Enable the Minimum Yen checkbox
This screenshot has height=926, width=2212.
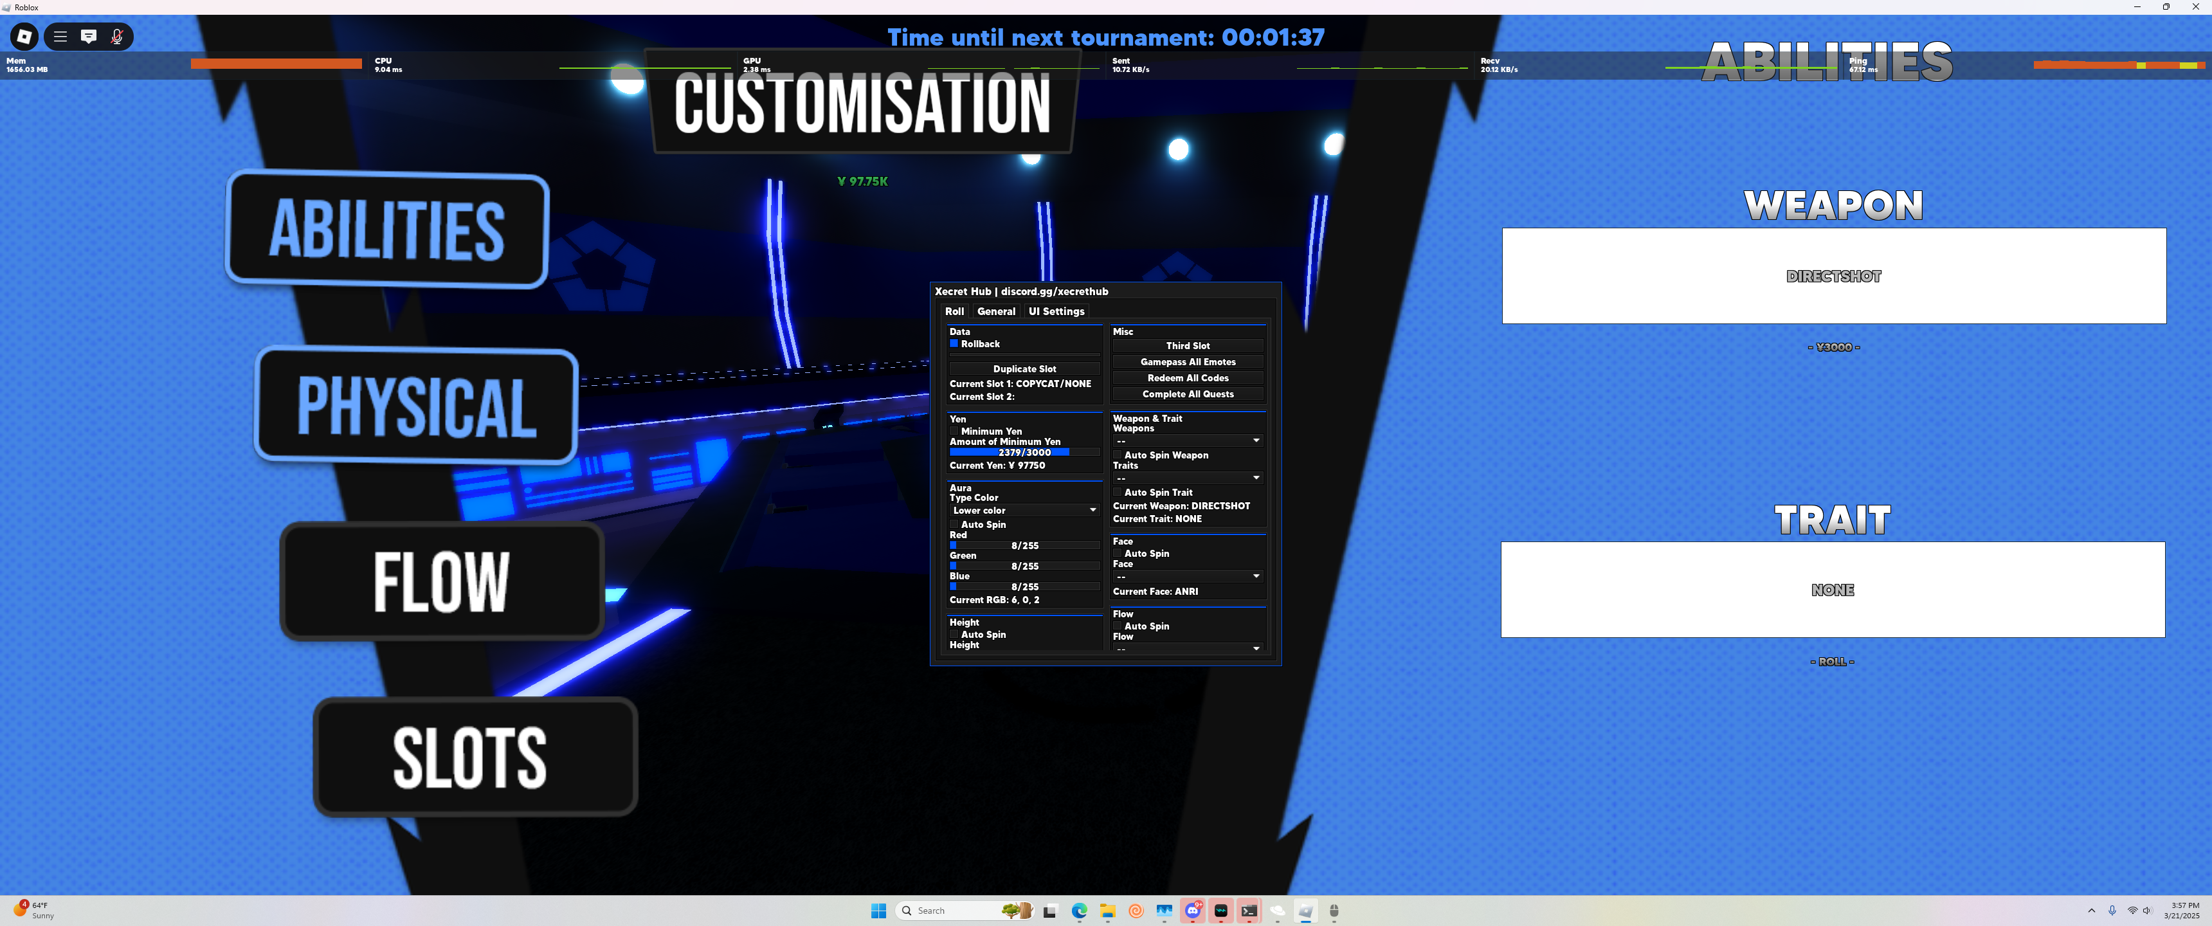coord(953,431)
